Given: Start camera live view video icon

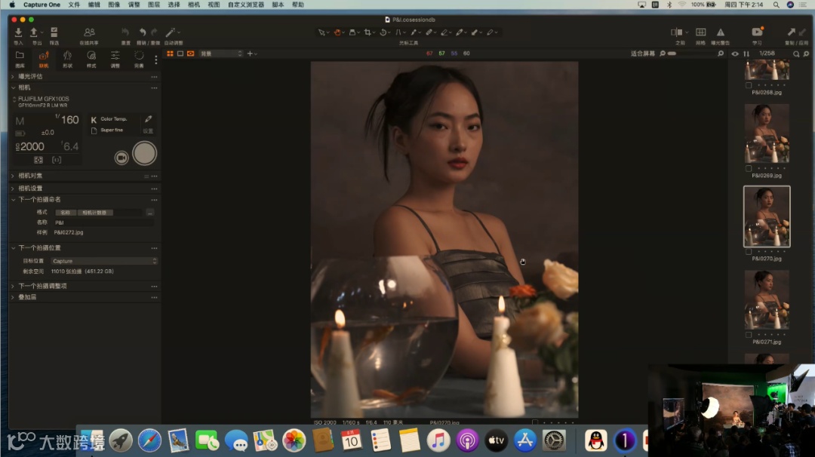Looking at the screenshot, I should pyautogui.click(x=121, y=158).
